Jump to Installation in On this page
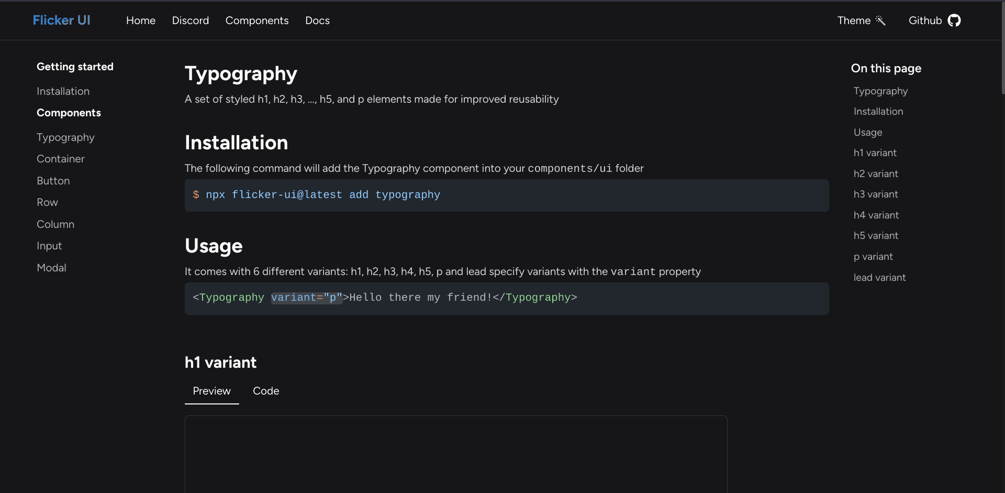 click(878, 112)
